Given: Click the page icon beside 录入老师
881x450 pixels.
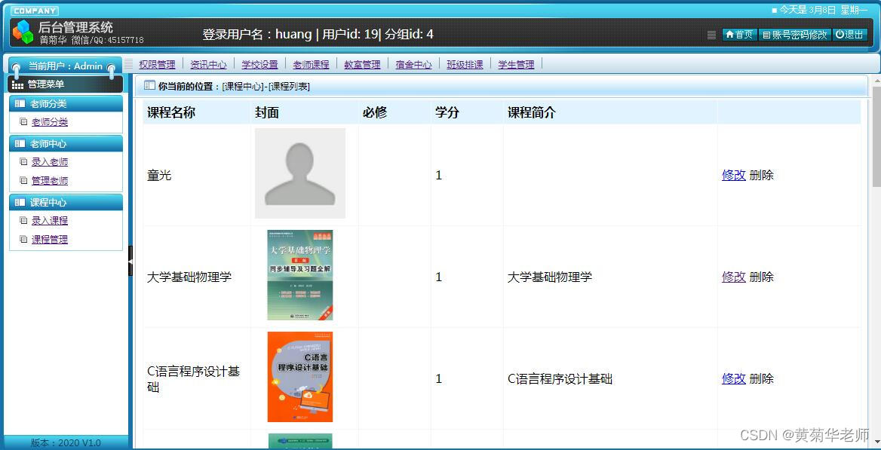Looking at the screenshot, I should [23, 162].
